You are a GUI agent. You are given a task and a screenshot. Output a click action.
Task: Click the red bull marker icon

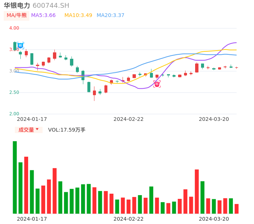pos(157,84)
